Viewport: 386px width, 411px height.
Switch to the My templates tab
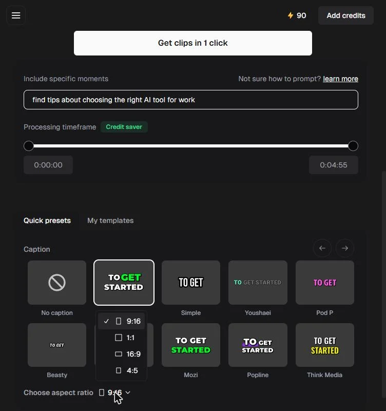pyautogui.click(x=110, y=220)
